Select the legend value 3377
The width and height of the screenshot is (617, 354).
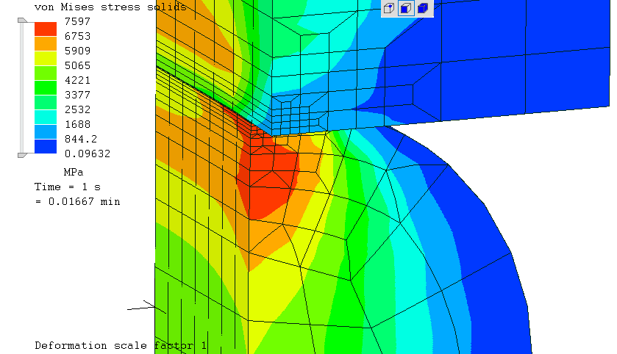pos(77,95)
